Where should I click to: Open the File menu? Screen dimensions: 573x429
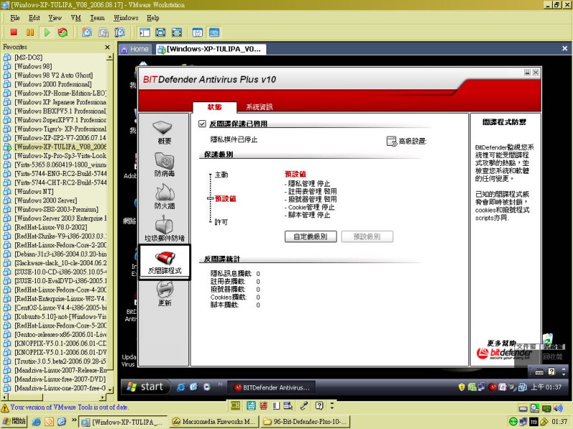point(15,18)
